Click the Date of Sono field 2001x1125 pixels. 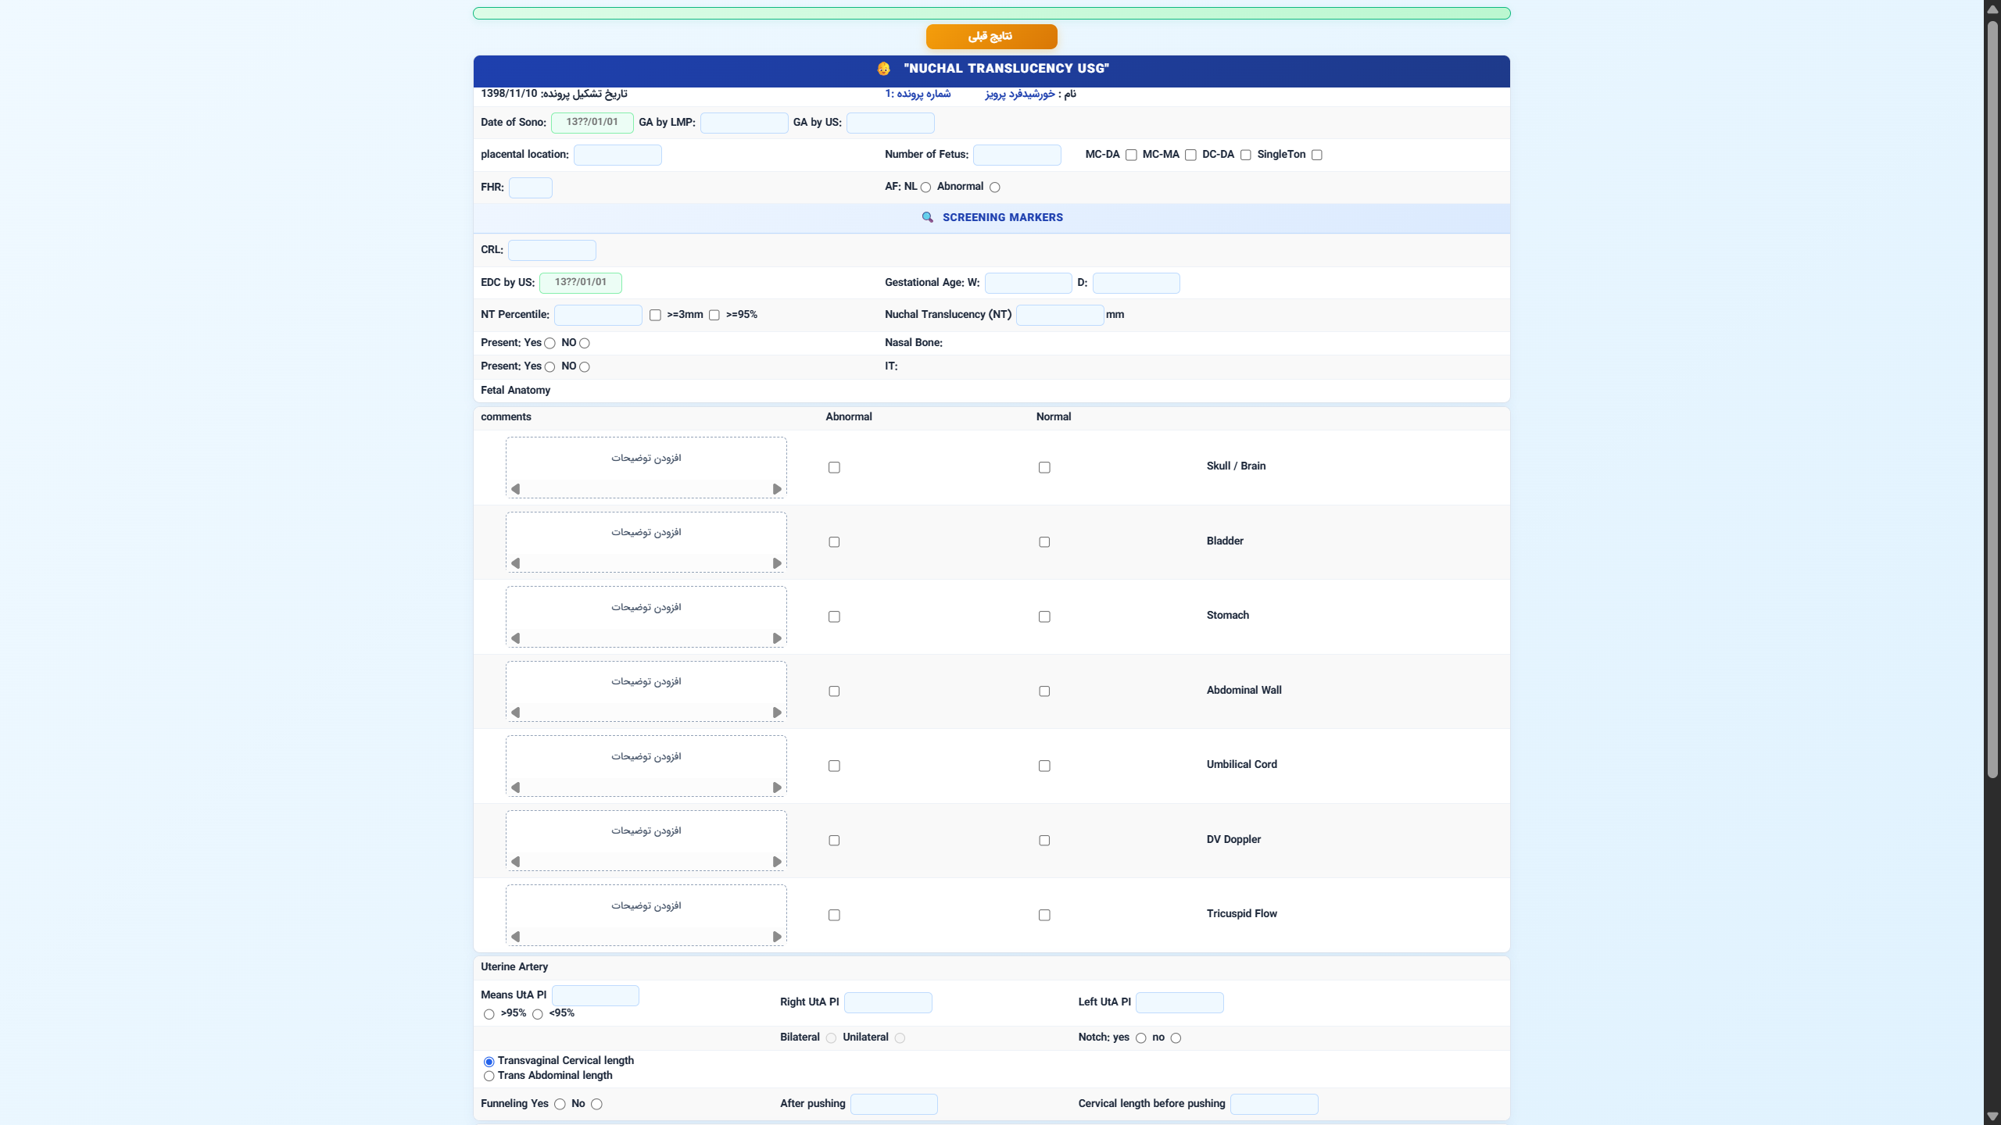click(592, 123)
